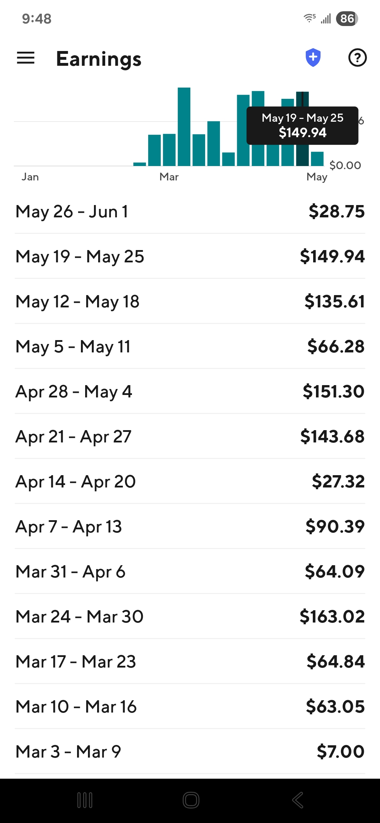This screenshot has height=823, width=380.
Task: View Apr 21 - Apr 27 weekly earnings
Action: tap(190, 437)
